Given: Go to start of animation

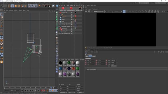Looking at the screenshot, I should coord(22,91).
